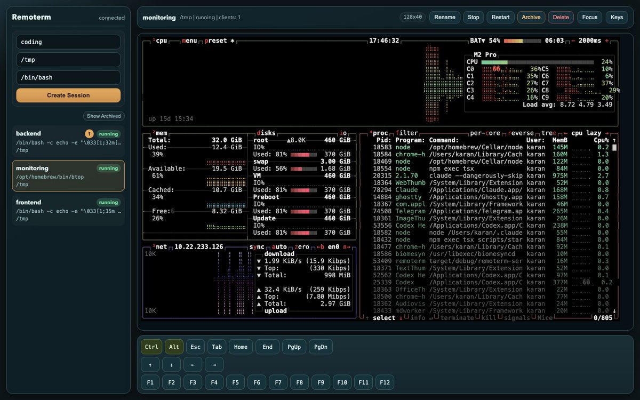Click the plus to increase 2000ms update interval
Screen dimensions: 640x400
click(607, 41)
